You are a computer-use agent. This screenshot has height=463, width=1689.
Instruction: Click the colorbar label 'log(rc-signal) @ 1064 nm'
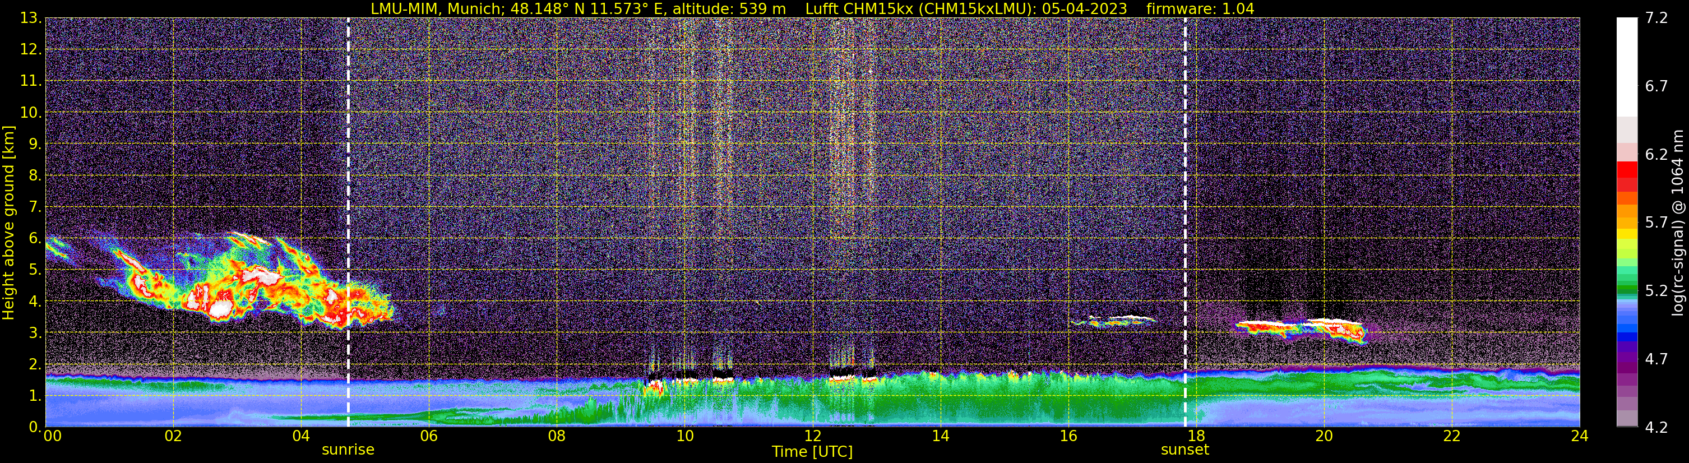[x=1678, y=223]
